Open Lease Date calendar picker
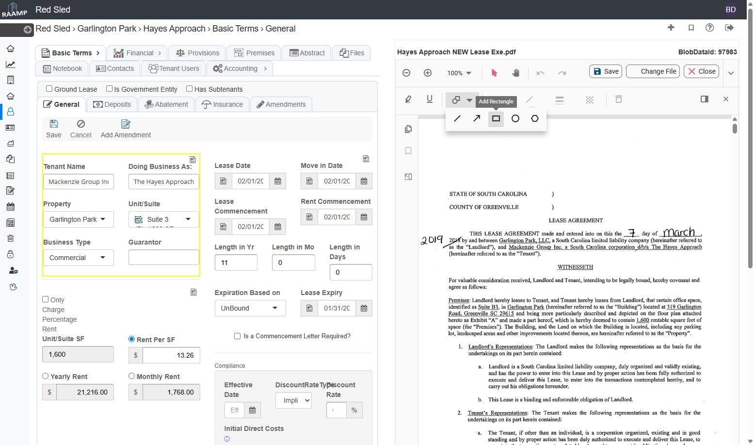754x445 pixels. tap(278, 181)
